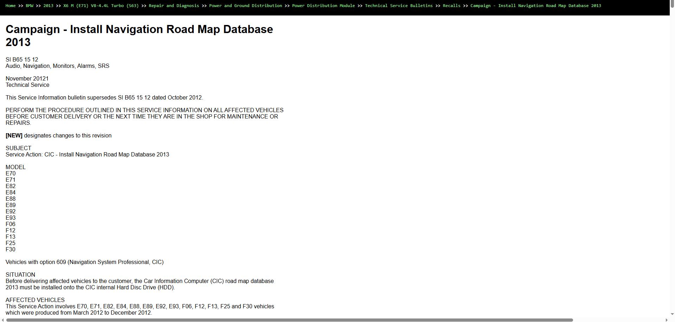Screen dimensions: 675x322
Task: Click the text SI B65 15 12
Action: pos(22,60)
